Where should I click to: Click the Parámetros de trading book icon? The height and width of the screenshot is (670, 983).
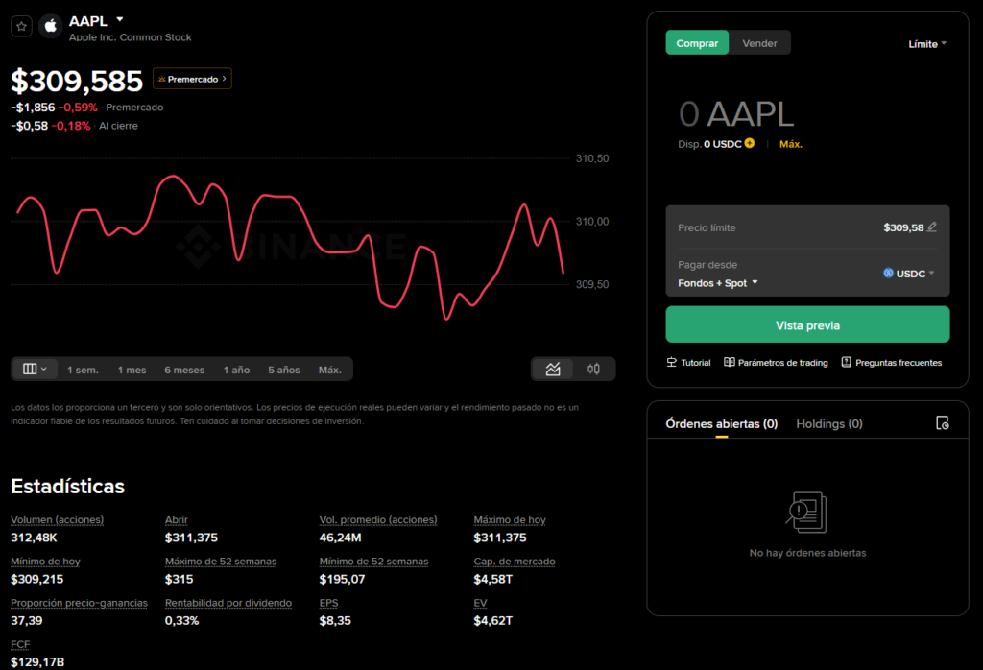[x=730, y=362]
